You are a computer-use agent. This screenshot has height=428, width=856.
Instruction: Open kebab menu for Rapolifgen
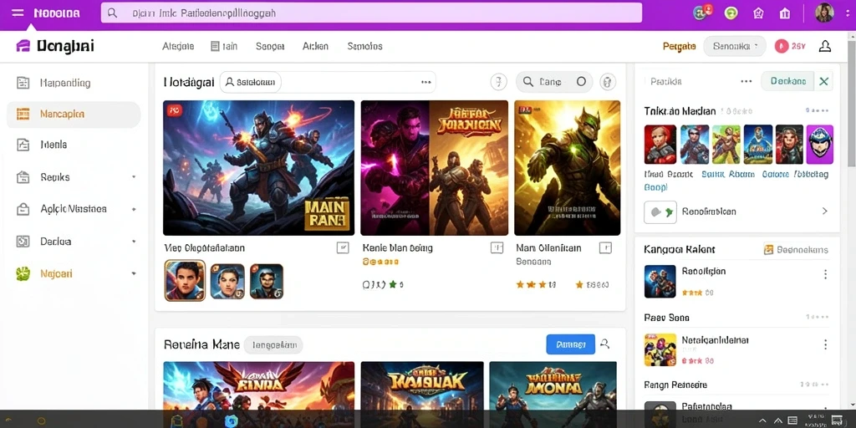click(825, 274)
